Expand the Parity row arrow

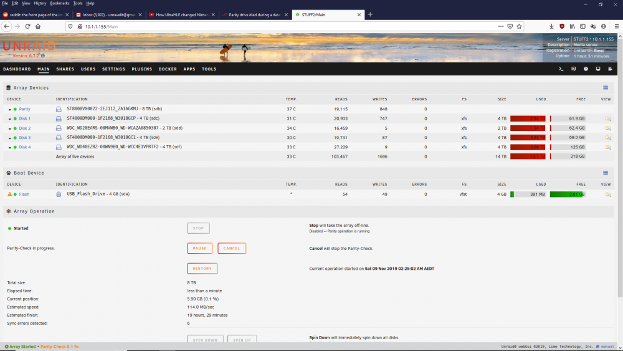pyautogui.click(x=9, y=110)
